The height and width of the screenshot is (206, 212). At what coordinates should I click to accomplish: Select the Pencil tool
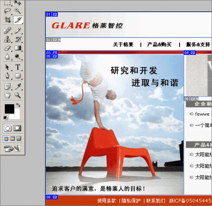point(18,30)
